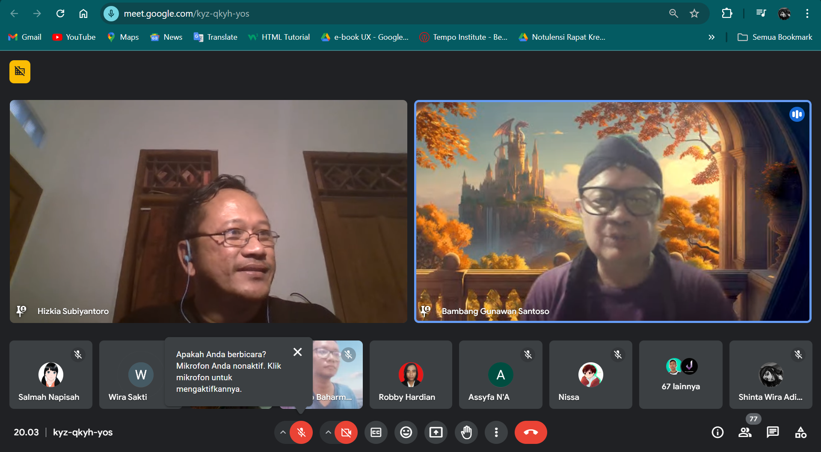This screenshot has width=821, height=452.
Task: Click the zoom magnifier icon in the address bar
Action: (673, 14)
